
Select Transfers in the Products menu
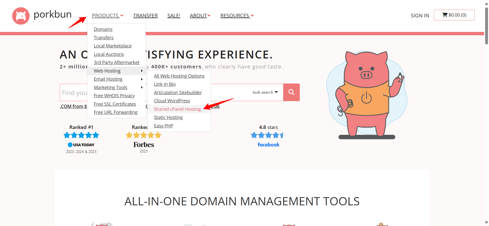pyautogui.click(x=104, y=38)
